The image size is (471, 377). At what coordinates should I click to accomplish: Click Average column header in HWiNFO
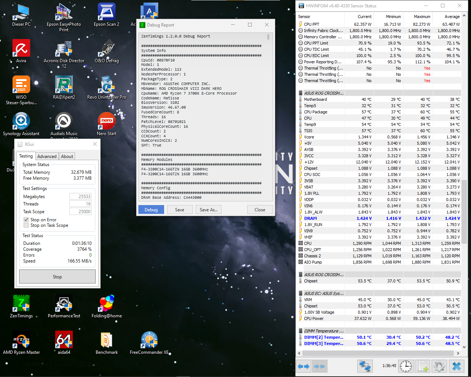447,17
